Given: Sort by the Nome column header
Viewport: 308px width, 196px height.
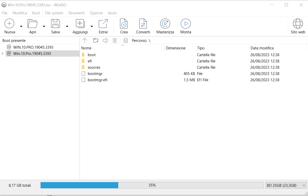Looking at the screenshot, I should click(122, 48).
